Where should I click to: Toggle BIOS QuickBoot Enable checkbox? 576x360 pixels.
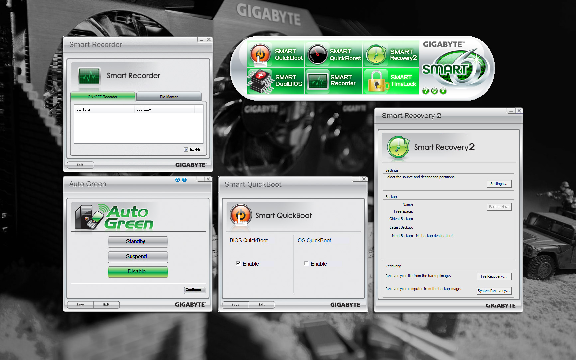click(x=238, y=263)
